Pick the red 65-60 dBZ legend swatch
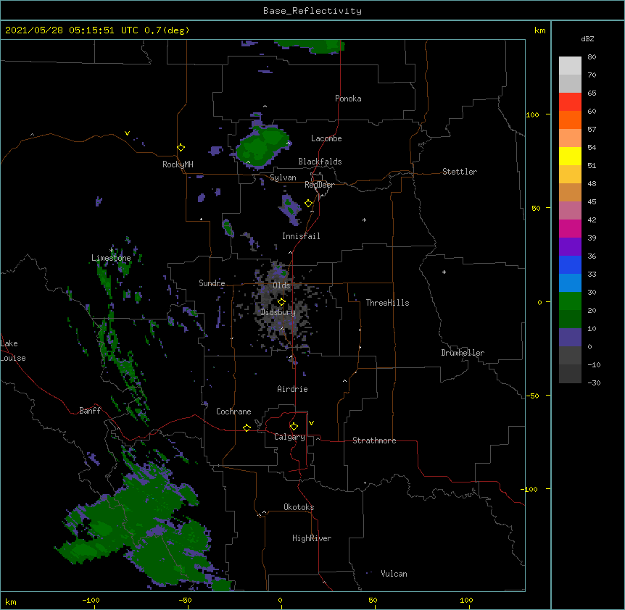 pos(570,102)
